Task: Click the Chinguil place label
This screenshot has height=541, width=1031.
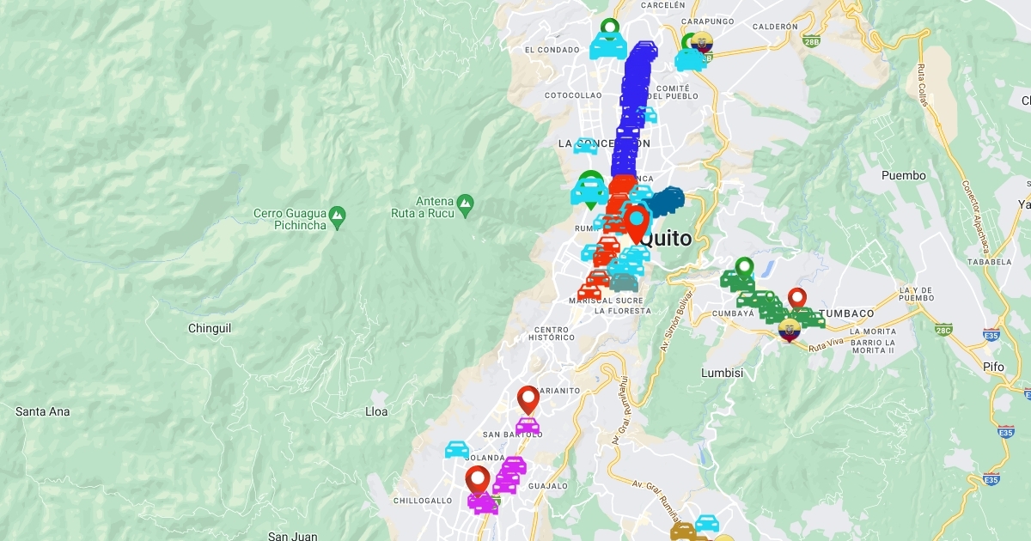Action: [x=210, y=329]
